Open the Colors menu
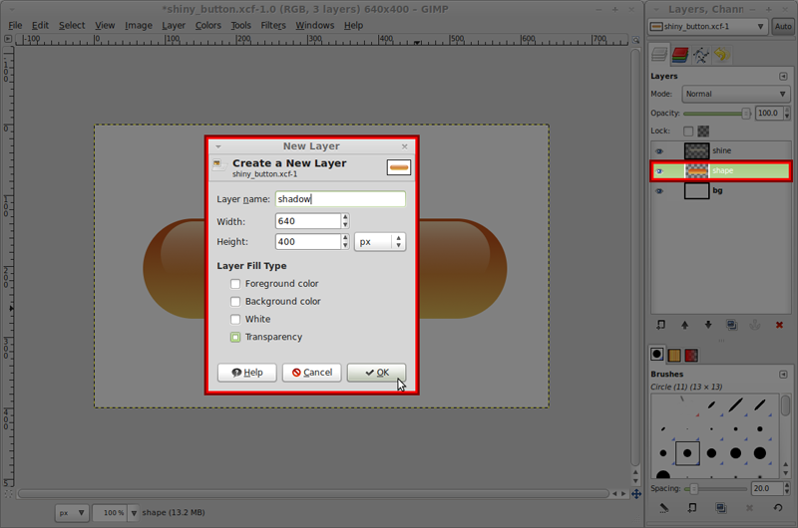This screenshot has height=528, width=798. 208,26
